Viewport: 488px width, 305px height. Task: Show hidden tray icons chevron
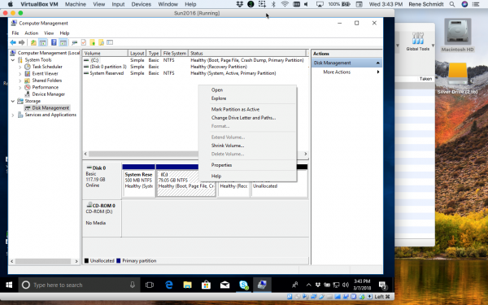308,285
